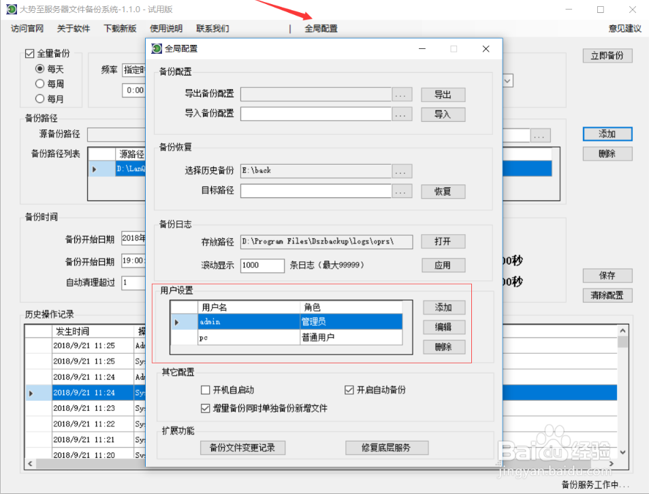Viewport: 649px width, 494px height.
Task: Open the 下载新版 menu item
Action: (x=120, y=29)
